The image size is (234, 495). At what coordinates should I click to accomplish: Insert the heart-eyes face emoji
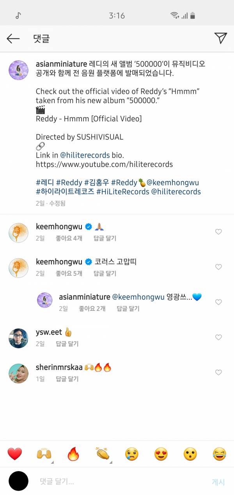coord(161,454)
